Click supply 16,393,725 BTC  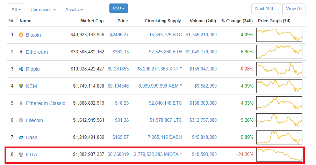[165, 35]
